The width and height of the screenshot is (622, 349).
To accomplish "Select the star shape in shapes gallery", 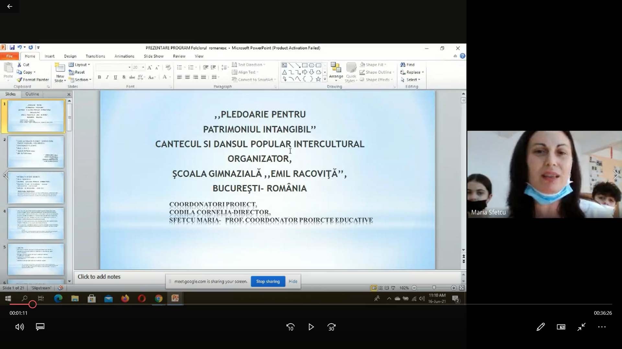I will coord(318,79).
